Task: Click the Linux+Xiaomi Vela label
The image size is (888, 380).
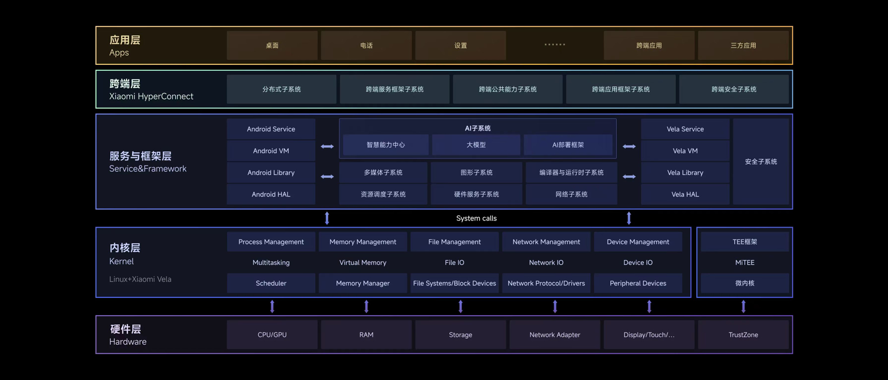Action: tap(140, 279)
